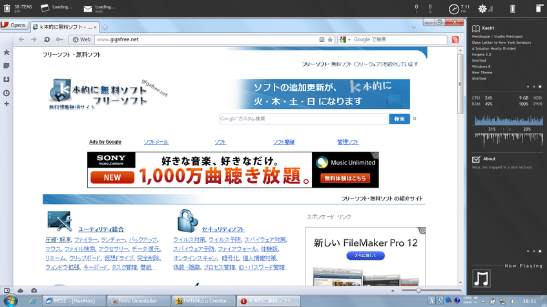
Task: Open History clock panel in sidebar
Action: coord(6,93)
